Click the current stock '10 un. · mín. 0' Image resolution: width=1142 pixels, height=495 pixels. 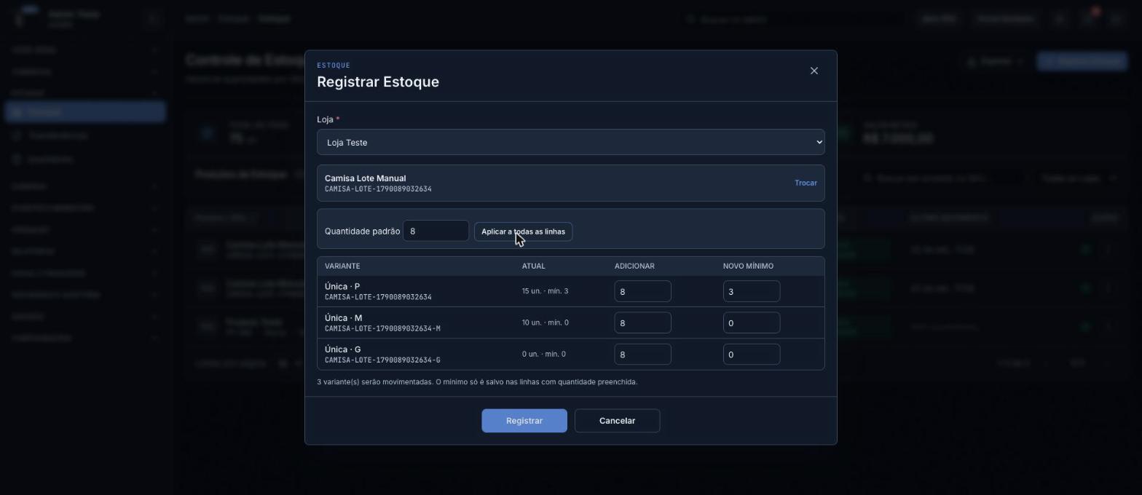coord(545,322)
